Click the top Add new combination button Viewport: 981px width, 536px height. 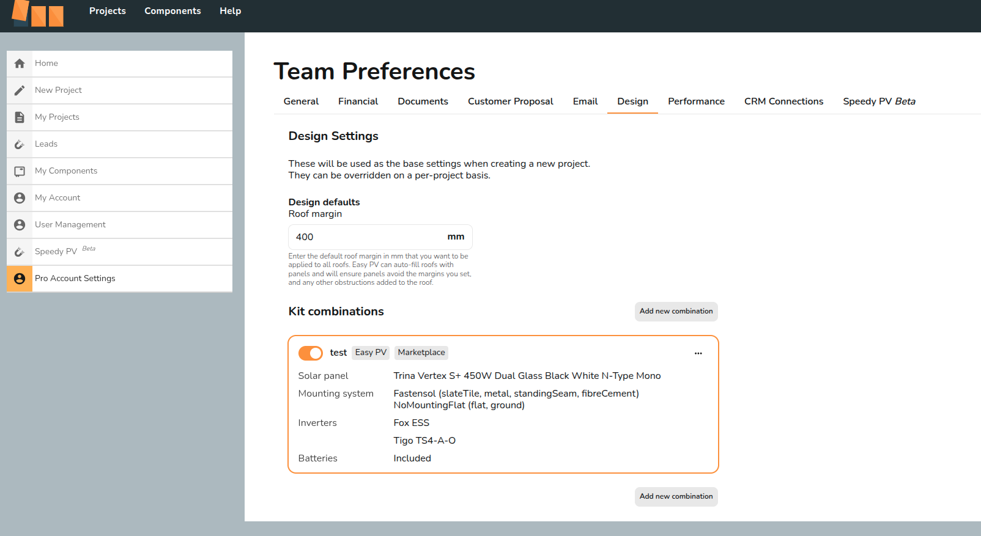click(x=676, y=311)
